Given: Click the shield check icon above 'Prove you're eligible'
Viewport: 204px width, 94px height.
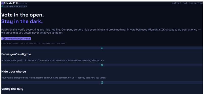Looking at the screenshot, I should [102, 48].
